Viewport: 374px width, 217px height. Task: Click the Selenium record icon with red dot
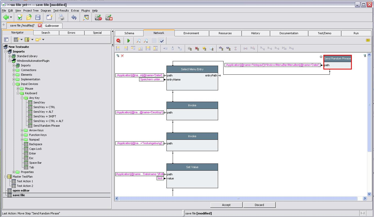[98, 18]
